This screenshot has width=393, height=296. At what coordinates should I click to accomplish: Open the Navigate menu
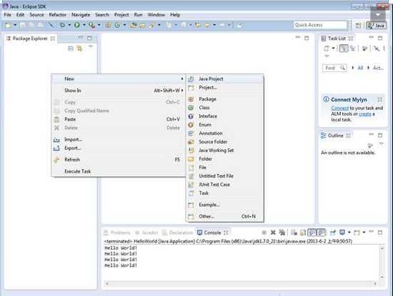[81, 15]
